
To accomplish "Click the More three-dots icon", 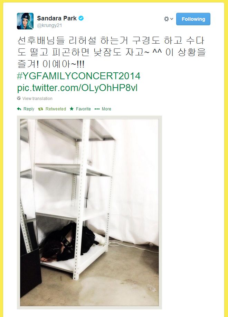I will click(97, 109).
